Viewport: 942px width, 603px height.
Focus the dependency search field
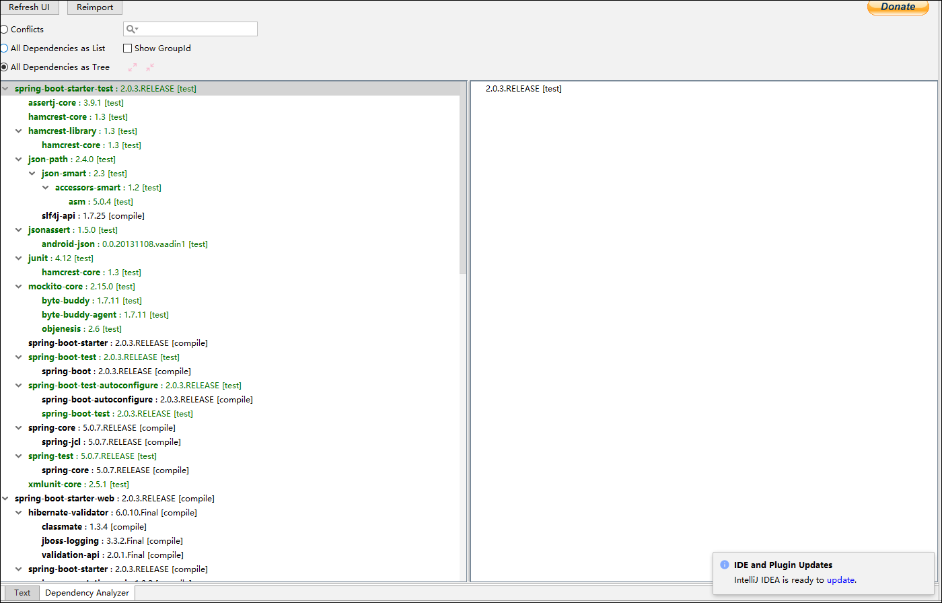point(190,29)
